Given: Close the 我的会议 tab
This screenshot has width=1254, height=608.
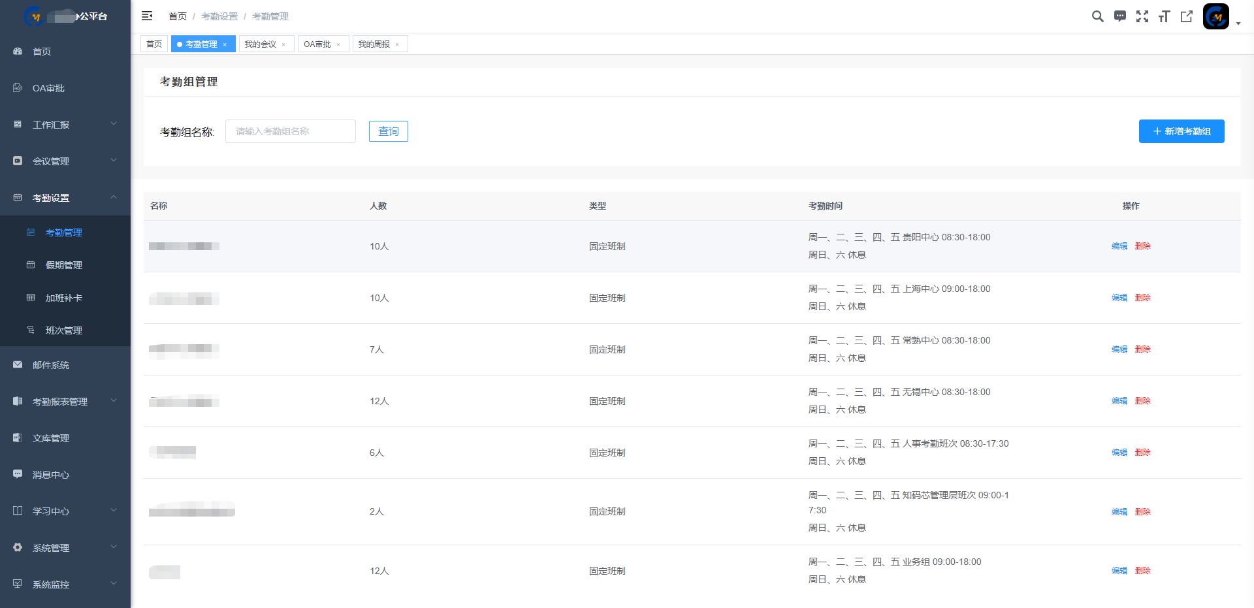Looking at the screenshot, I should pos(283,44).
